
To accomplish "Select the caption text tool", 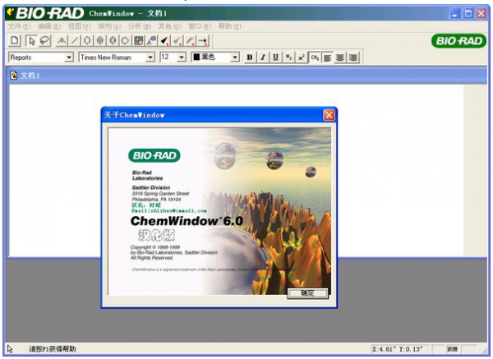I will [x=151, y=40].
